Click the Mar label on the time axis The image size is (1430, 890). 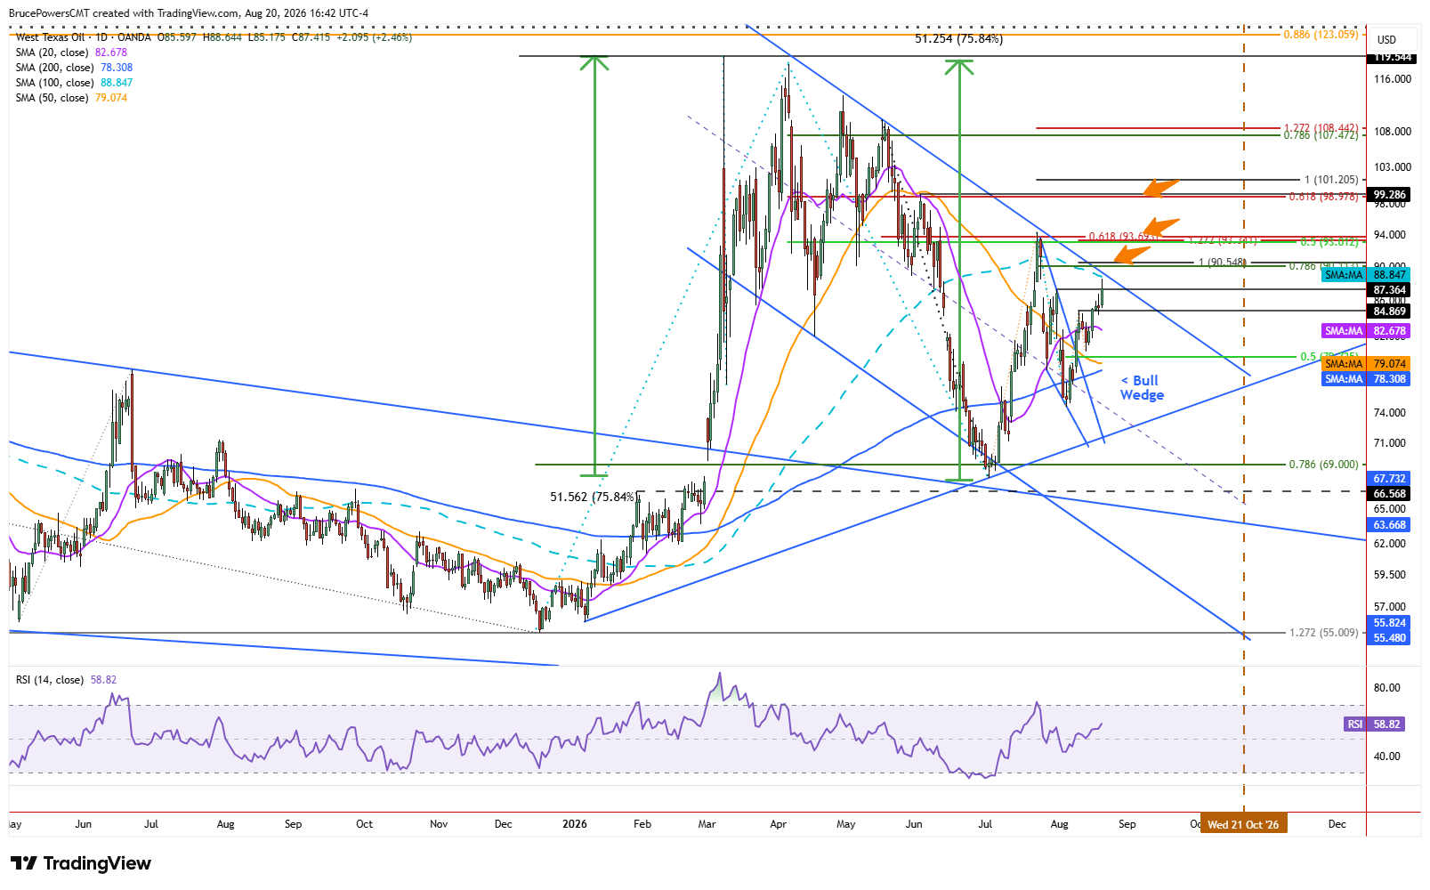coord(707,824)
